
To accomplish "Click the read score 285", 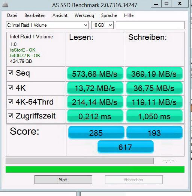I will point(96,133).
